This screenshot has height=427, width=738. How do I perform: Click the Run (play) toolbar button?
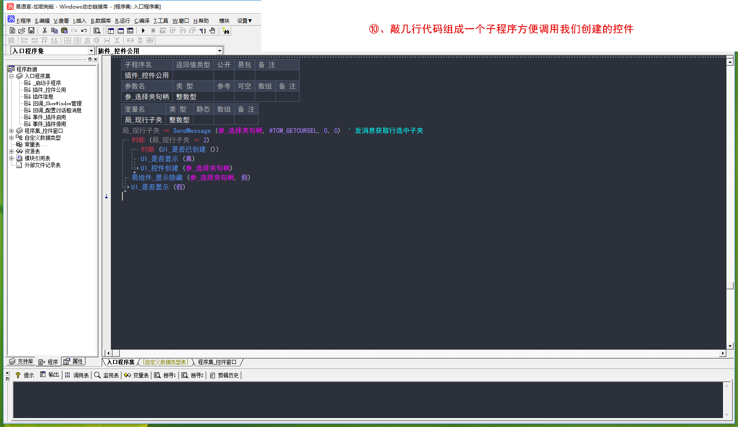143,31
